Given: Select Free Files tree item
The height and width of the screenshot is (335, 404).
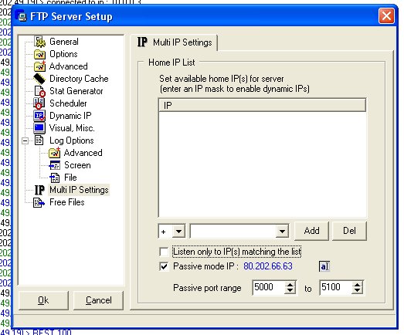Looking at the screenshot, I should [x=67, y=202].
